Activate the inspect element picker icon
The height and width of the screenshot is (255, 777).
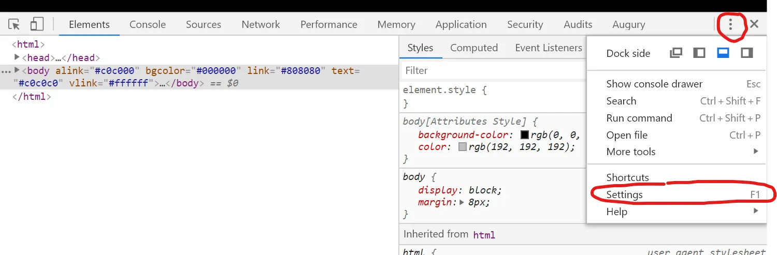[x=14, y=24]
